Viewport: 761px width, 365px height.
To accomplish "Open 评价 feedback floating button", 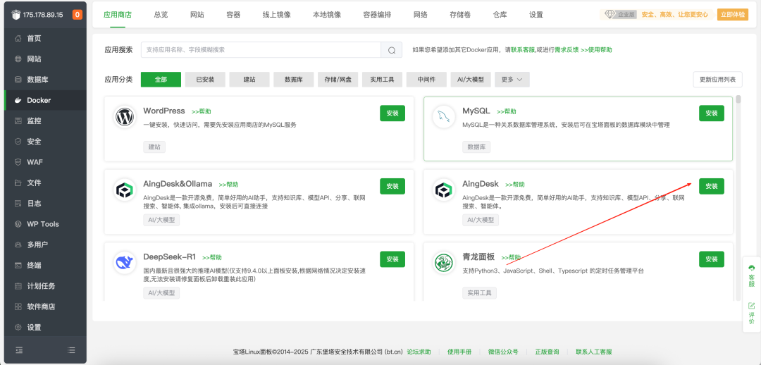I will pyautogui.click(x=751, y=314).
